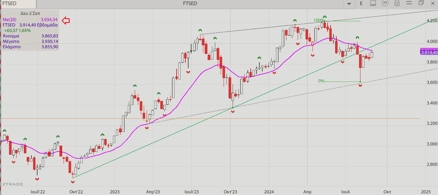Click the 'Μέγιστο' high price label
438x195 pixels.
click(11, 41)
